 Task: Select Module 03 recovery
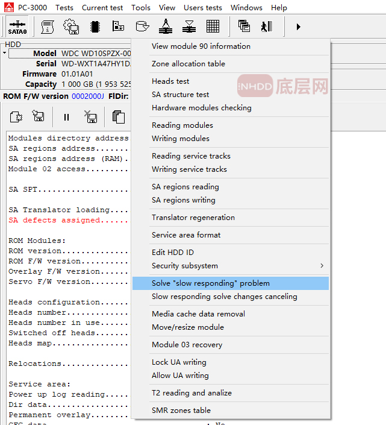click(231, 345)
